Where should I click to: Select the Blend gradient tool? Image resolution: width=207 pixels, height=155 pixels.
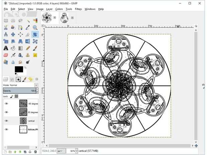tap(20, 48)
